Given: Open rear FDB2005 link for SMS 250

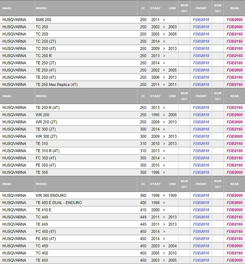Looking at the screenshot, I should click(235, 20).
